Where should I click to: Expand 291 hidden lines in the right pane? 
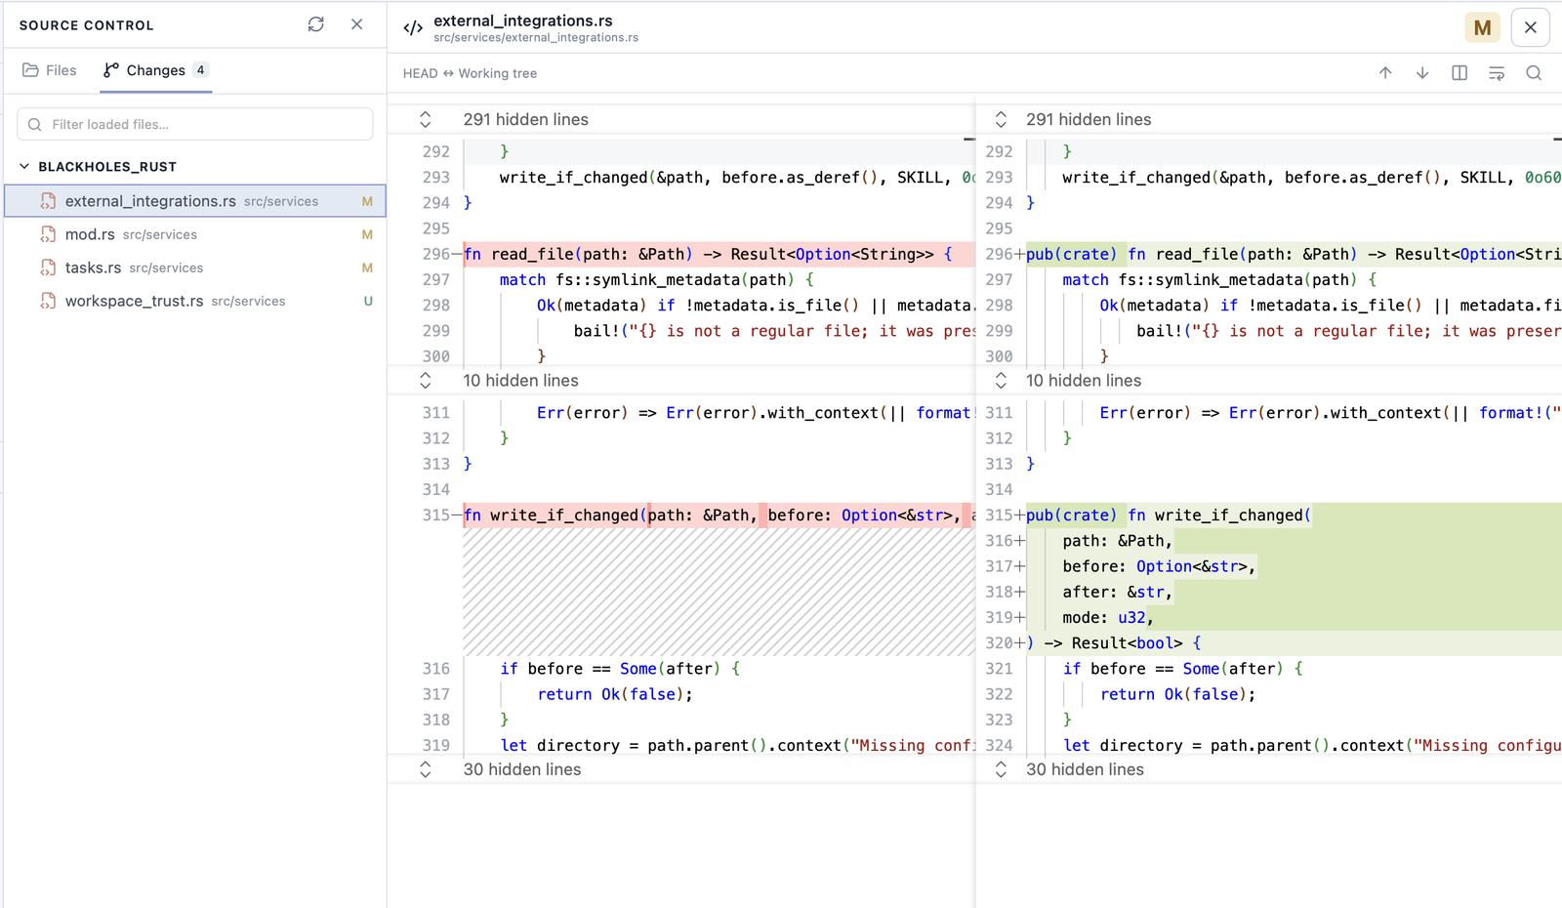1001,119
